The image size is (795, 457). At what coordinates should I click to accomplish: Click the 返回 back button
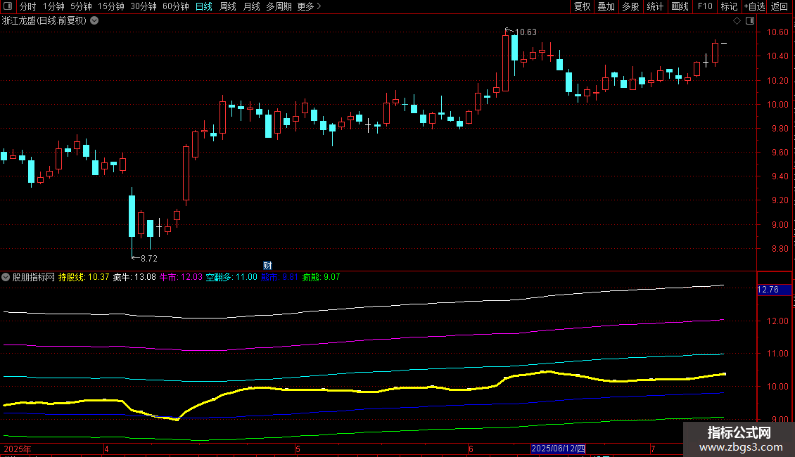780,6
